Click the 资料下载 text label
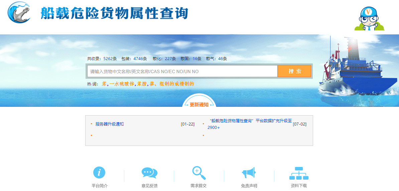399x191 pixels. pos(298,186)
